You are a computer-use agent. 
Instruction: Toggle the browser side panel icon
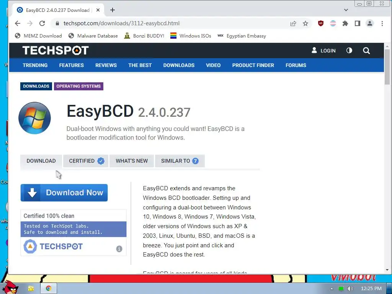[357, 23]
